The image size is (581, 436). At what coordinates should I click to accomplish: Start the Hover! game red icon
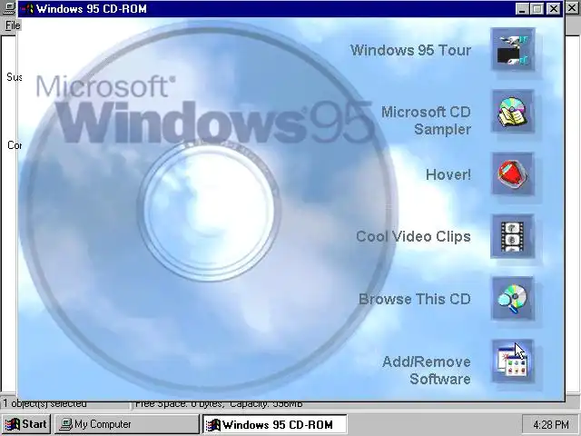pos(513,173)
